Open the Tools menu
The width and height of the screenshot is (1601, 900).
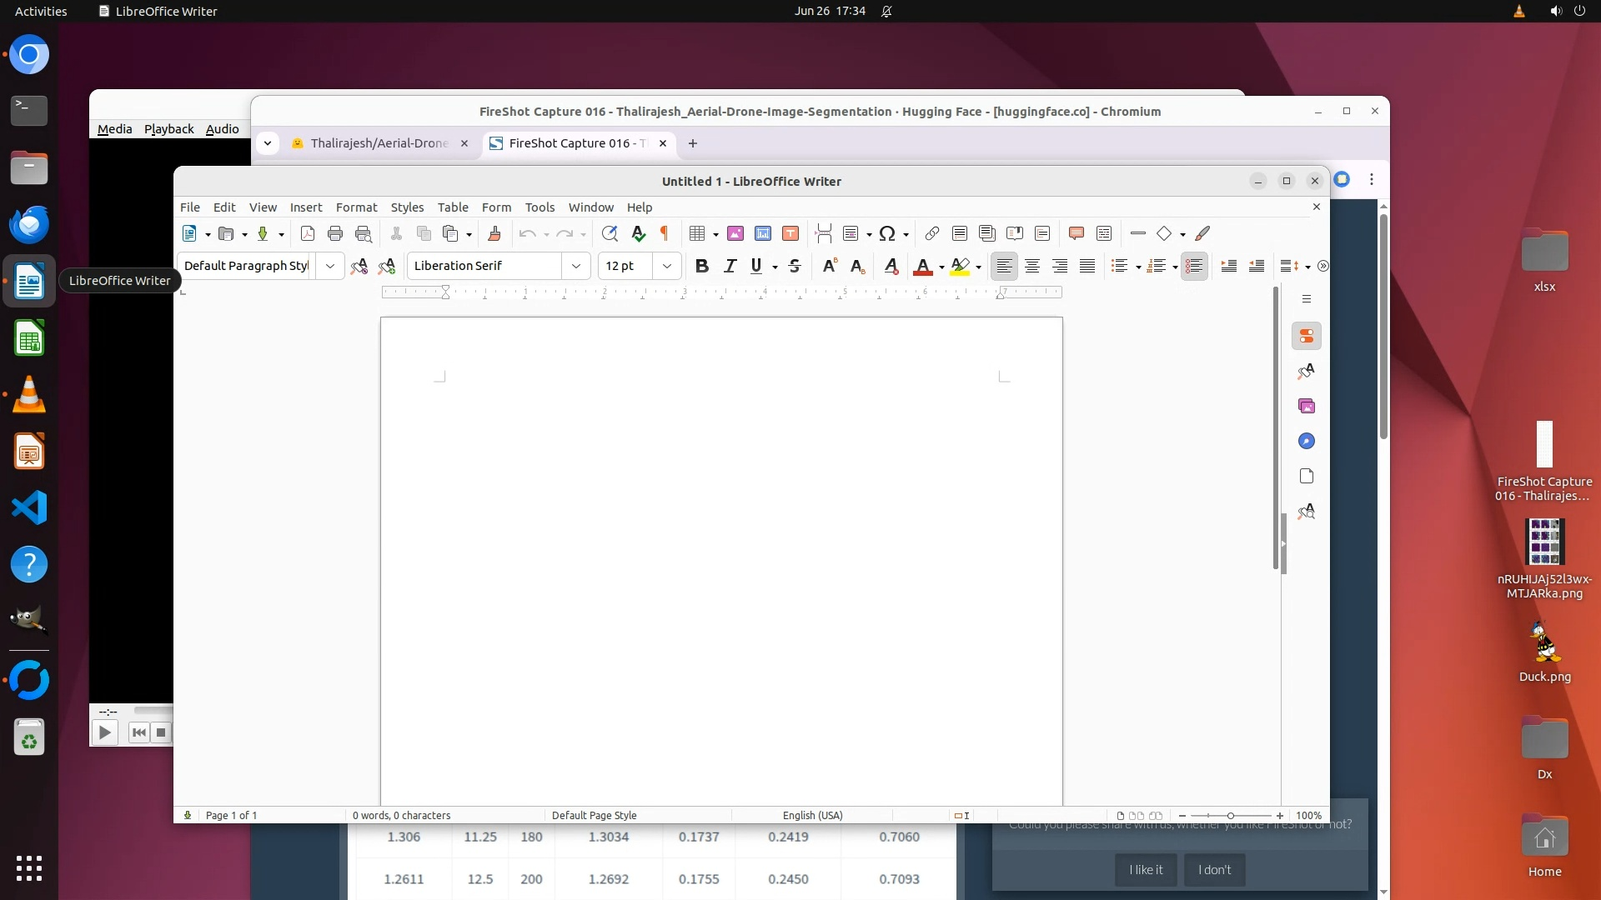tap(540, 207)
